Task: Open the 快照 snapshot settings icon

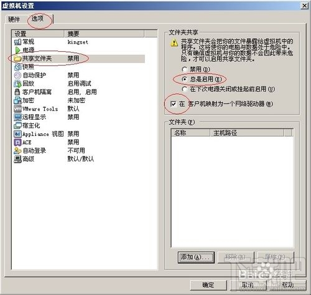Action: pyautogui.click(x=17, y=67)
